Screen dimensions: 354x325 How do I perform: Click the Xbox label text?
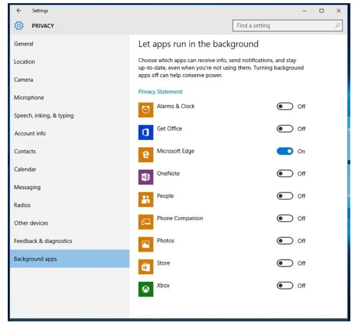pyautogui.click(x=163, y=285)
